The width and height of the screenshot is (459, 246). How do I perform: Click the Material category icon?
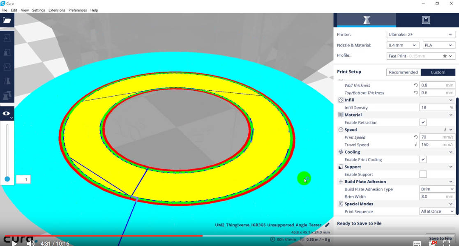[341, 115]
